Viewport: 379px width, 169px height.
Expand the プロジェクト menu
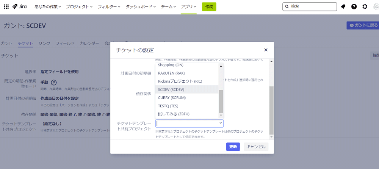coord(79,7)
